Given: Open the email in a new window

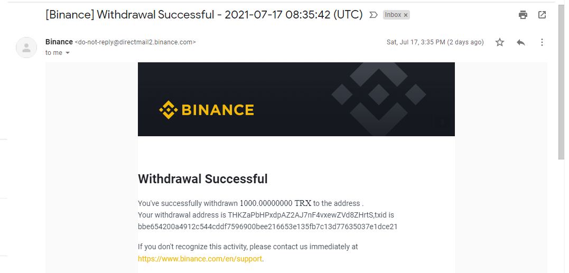Looking at the screenshot, I should point(542,15).
